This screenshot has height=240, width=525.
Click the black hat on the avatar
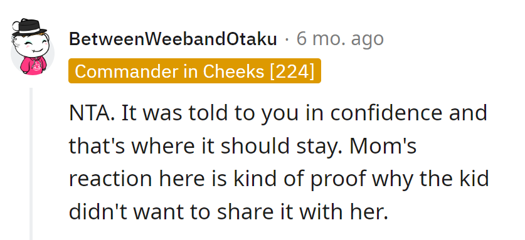click(29, 27)
